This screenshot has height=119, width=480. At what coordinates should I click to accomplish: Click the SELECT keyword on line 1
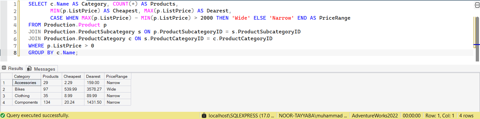(38, 4)
